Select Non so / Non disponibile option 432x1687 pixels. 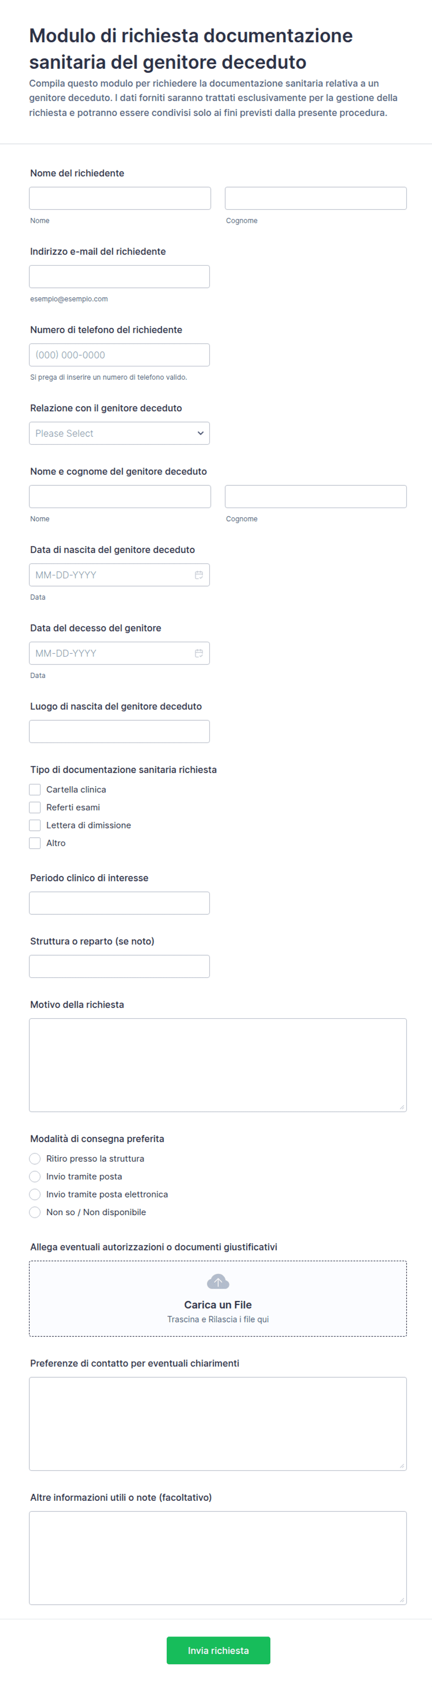point(35,1212)
